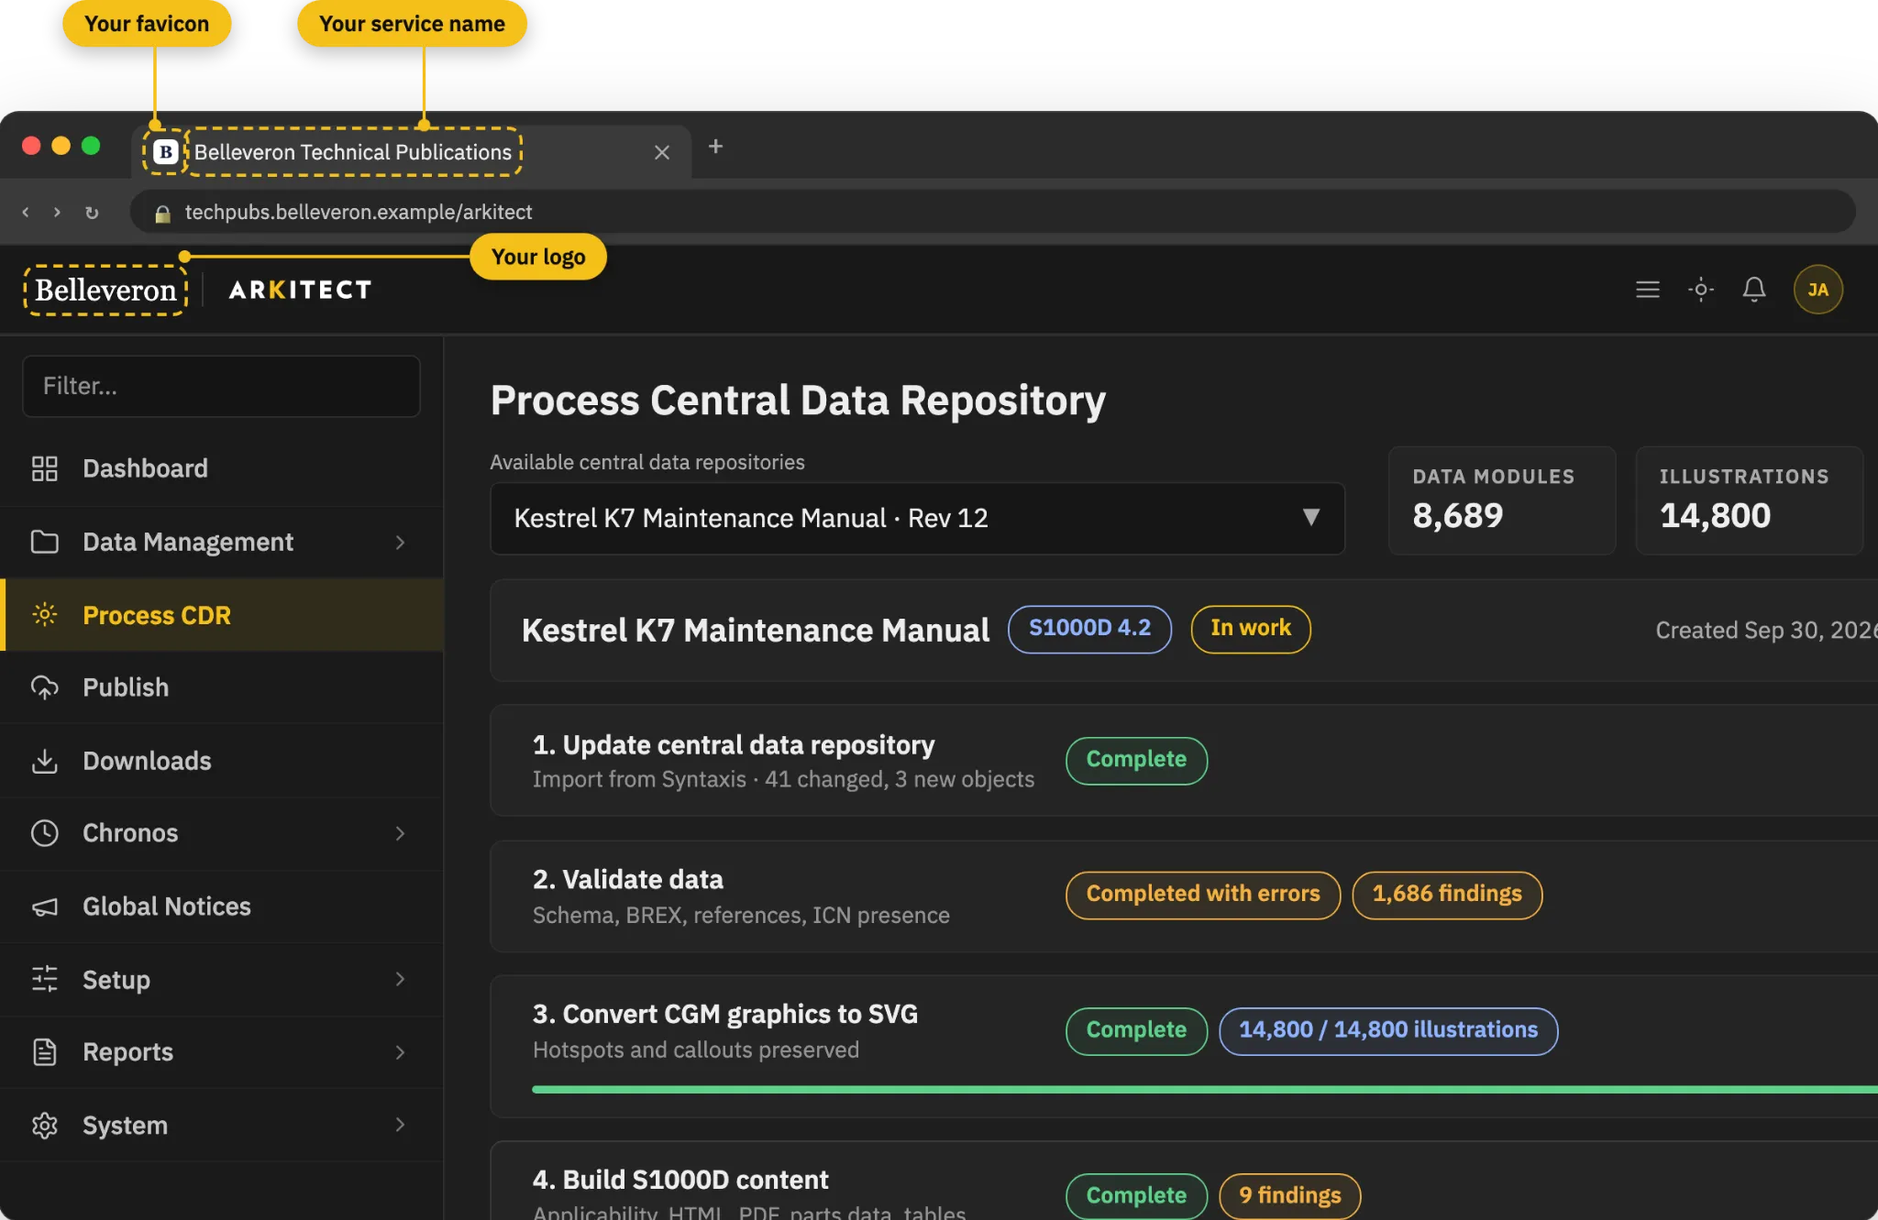Click the Process CDR gear-sun icon
Viewport: 1878px width, 1220px height.
44,614
